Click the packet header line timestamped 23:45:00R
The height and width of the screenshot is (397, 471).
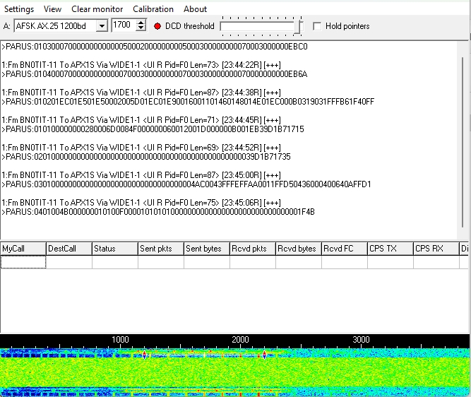[141, 175]
